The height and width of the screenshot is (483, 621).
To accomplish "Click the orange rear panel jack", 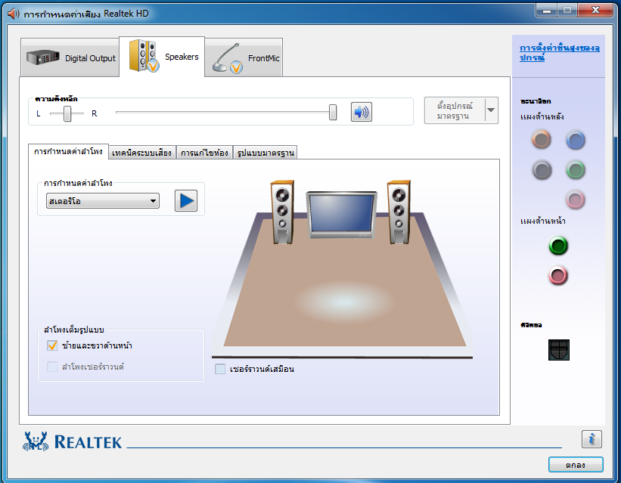I will tap(541, 140).
